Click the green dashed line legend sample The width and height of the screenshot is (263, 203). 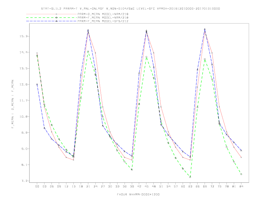coord(51,18)
